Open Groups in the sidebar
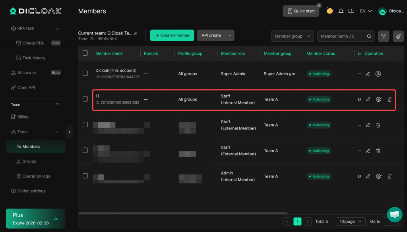 [29, 161]
